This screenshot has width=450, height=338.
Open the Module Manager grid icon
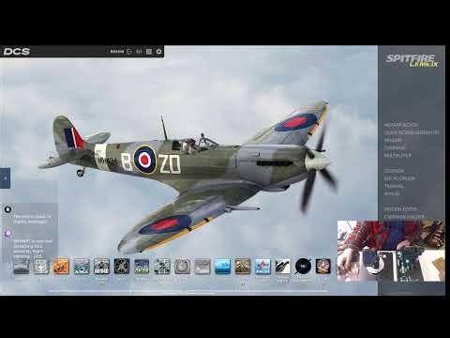point(149,52)
